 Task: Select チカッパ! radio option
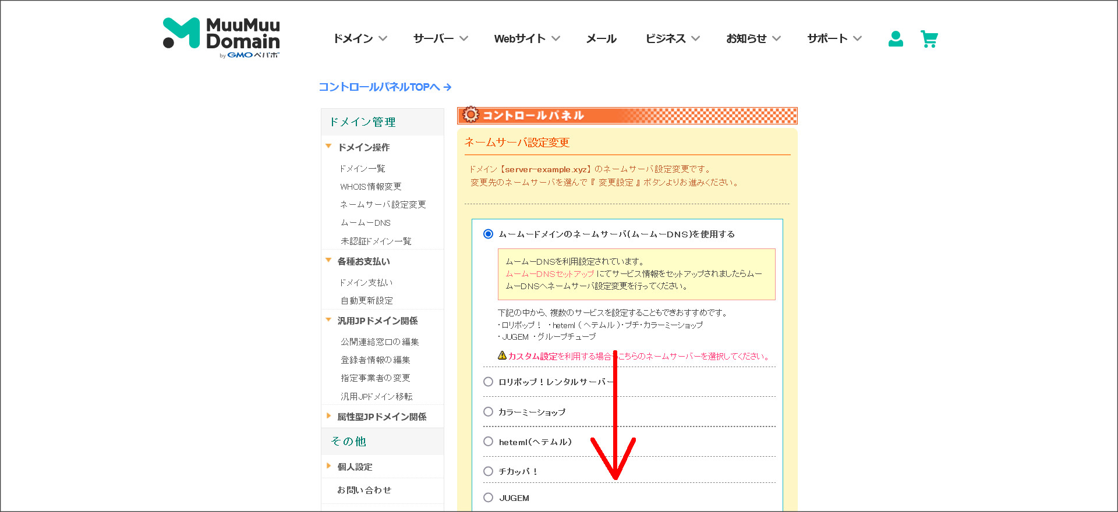(x=488, y=471)
